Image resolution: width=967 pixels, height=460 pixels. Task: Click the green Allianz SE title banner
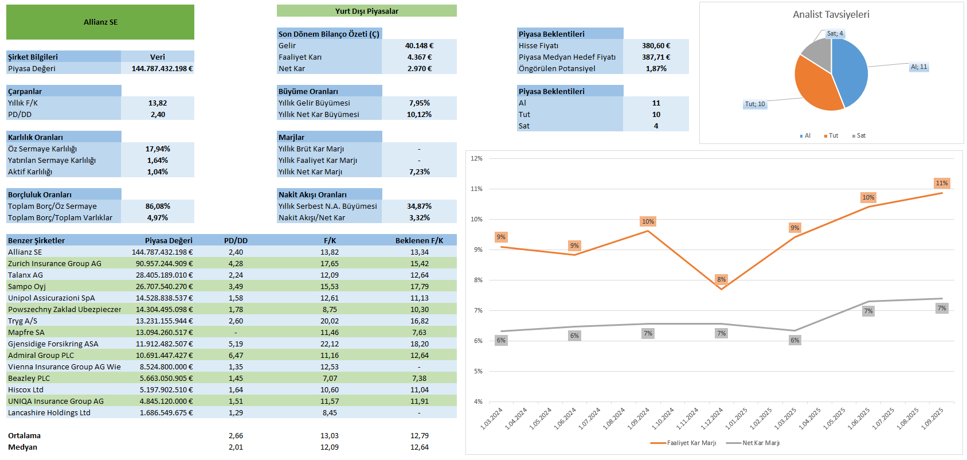(x=100, y=22)
